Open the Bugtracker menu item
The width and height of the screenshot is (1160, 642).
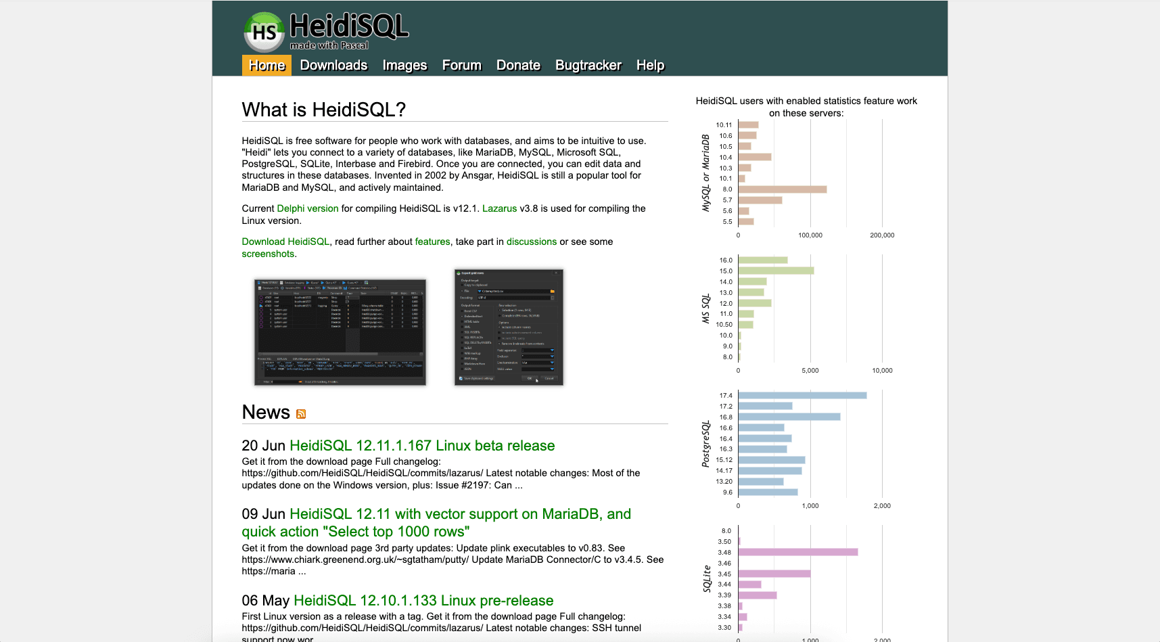point(588,66)
